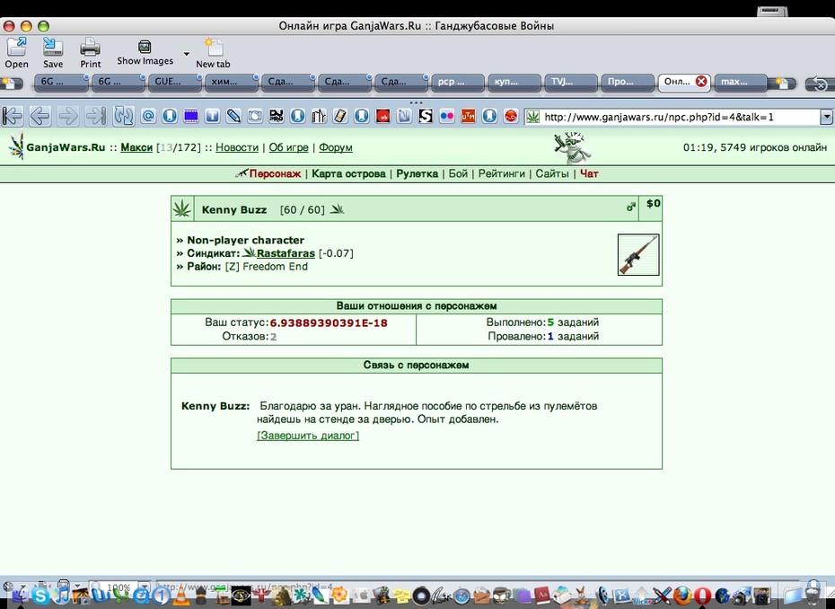Click the GanjaWars.Ru logo leaf
Screen dimensions: 835x609
tap(16, 146)
